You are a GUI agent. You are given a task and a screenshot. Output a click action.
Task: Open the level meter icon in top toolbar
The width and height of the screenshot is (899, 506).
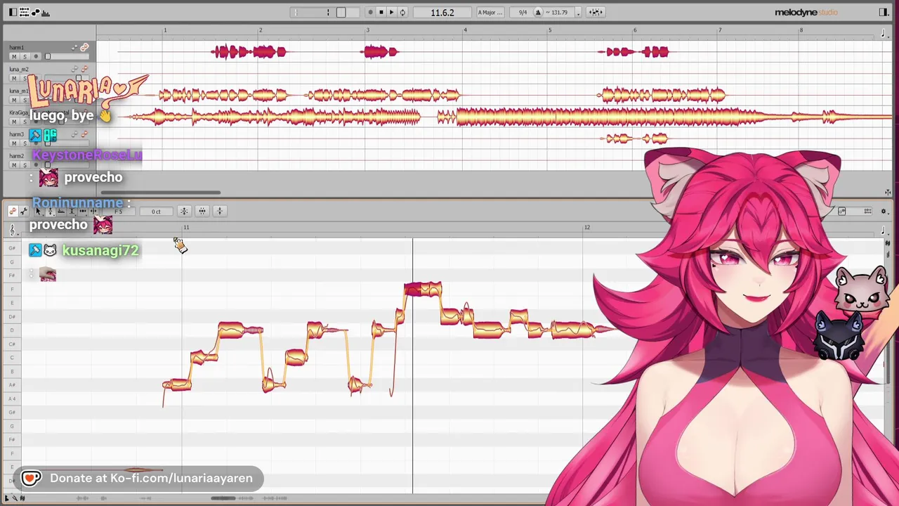click(46, 13)
